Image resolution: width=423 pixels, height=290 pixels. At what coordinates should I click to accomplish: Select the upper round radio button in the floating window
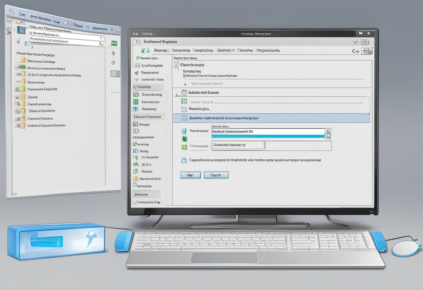113,53
